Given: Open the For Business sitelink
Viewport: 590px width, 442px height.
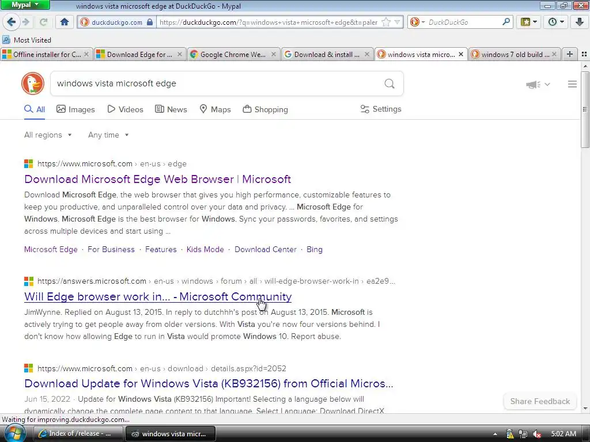Looking at the screenshot, I should 111,250.
